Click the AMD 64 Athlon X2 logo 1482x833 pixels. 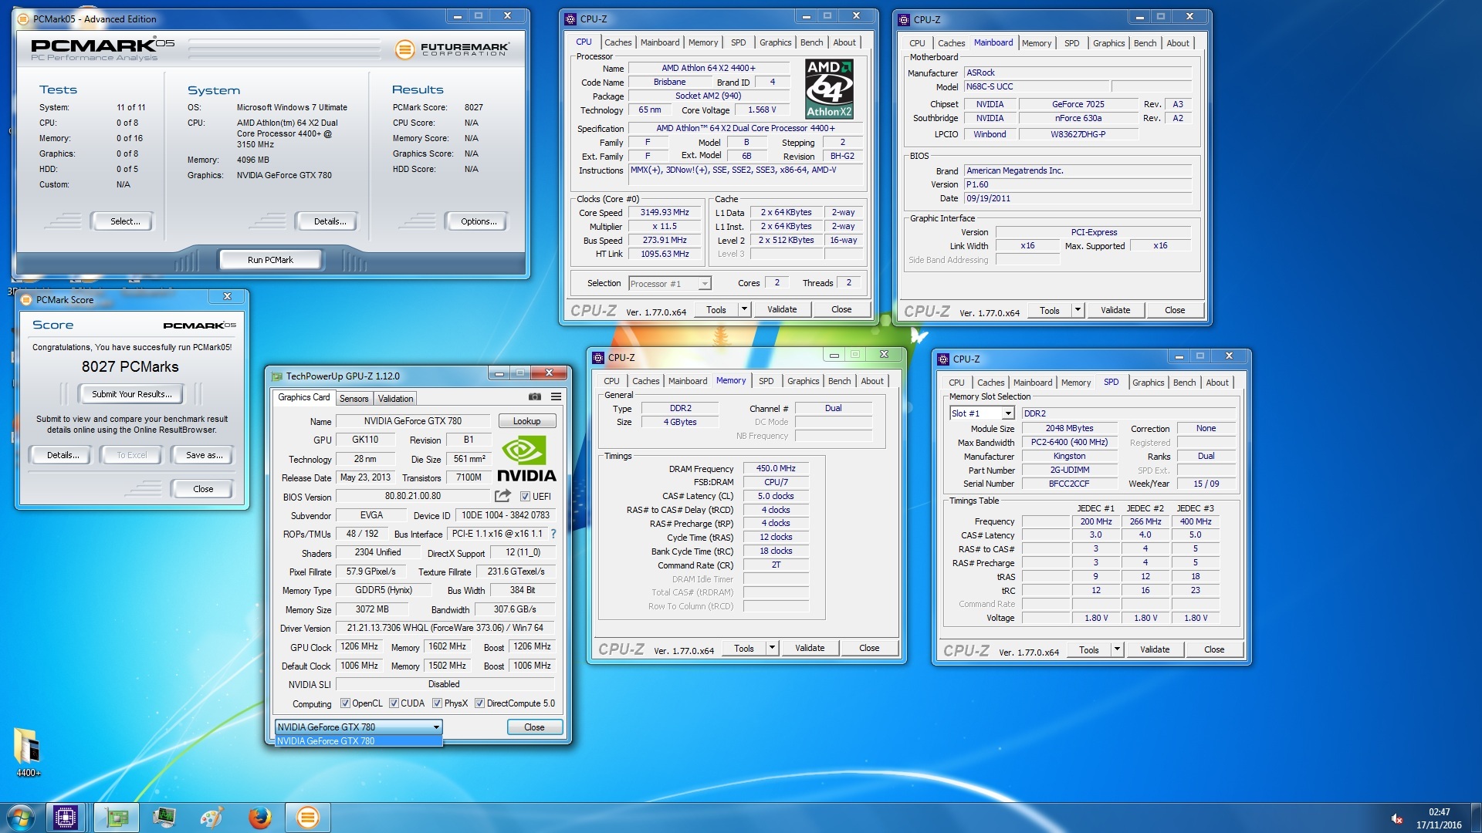tap(829, 89)
